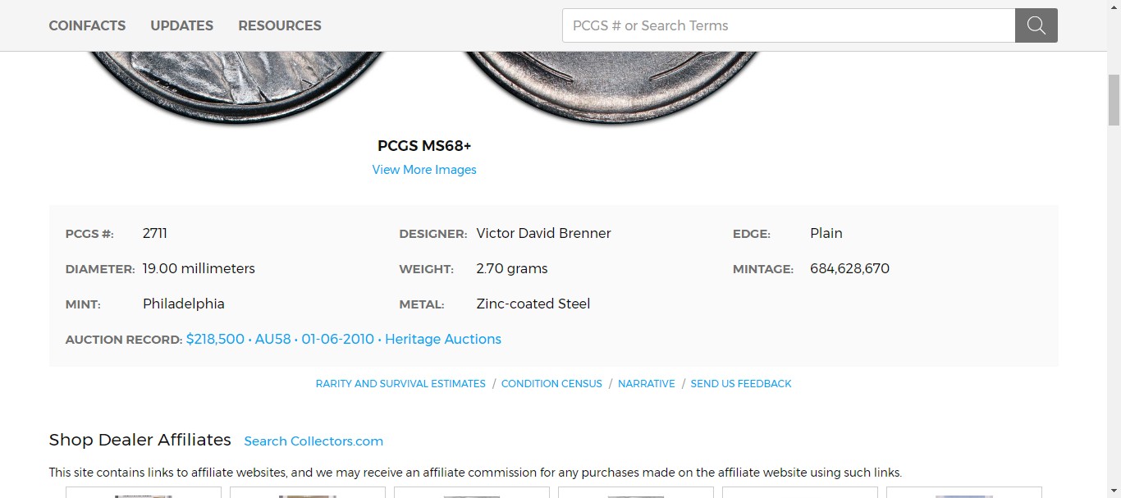The height and width of the screenshot is (498, 1121).
Task: Open the COINFACTS menu
Action: 87,25
